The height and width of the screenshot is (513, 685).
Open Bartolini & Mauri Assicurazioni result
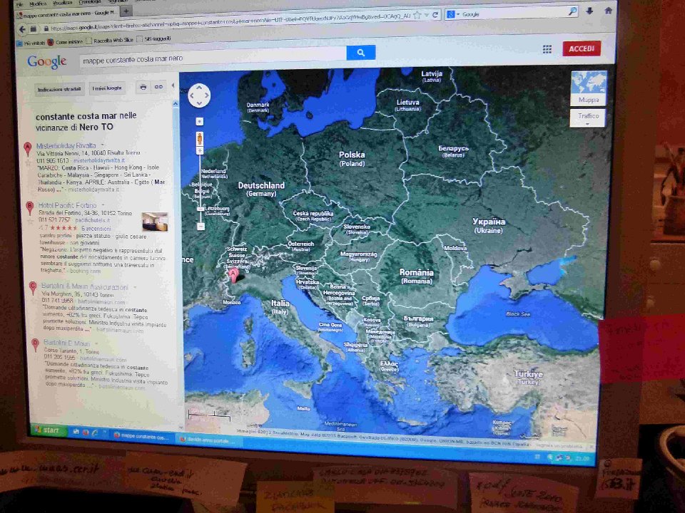pos(84,286)
